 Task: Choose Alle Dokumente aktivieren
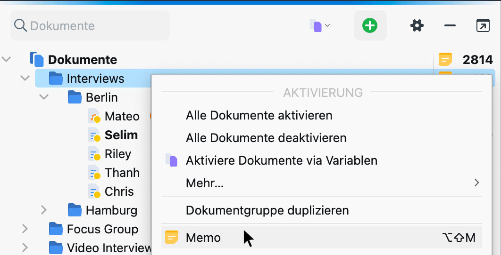(x=322, y=115)
